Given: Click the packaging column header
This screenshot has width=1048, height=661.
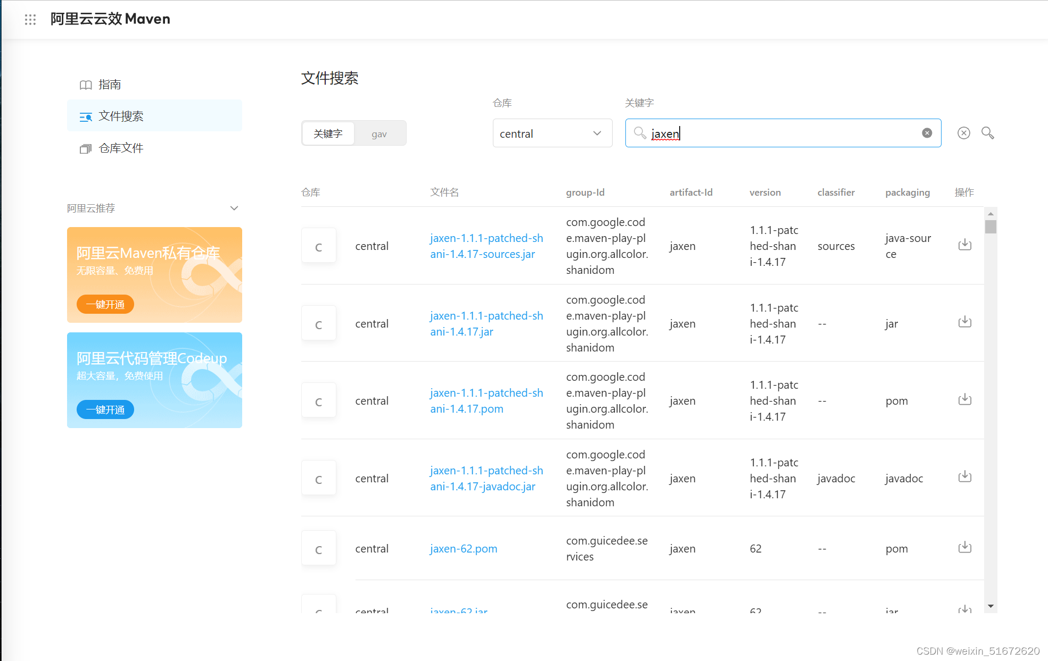Looking at the screenshot, I should [x=908, y=193].
